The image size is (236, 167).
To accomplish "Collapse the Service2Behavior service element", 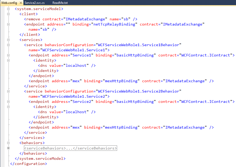I will (x=8, y=91).
